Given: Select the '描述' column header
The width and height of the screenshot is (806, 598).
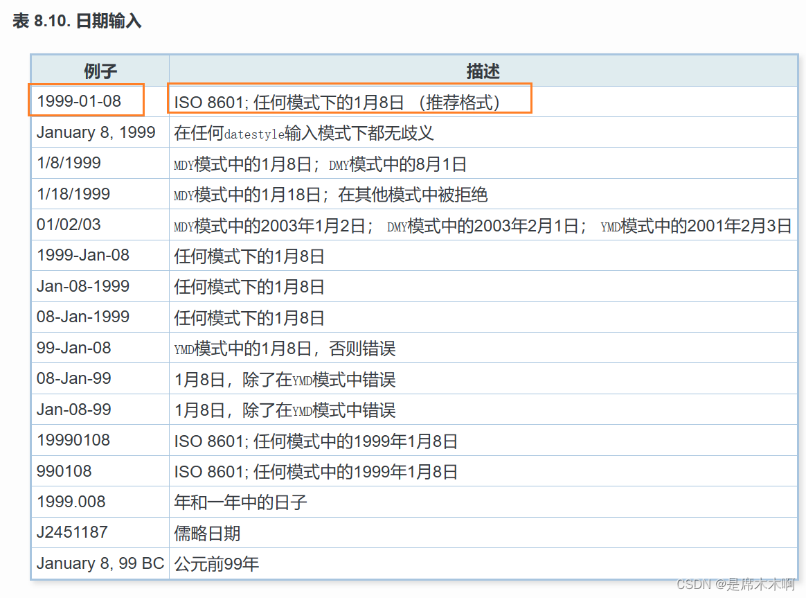Looking at the screenshot, I should point(483,71).
